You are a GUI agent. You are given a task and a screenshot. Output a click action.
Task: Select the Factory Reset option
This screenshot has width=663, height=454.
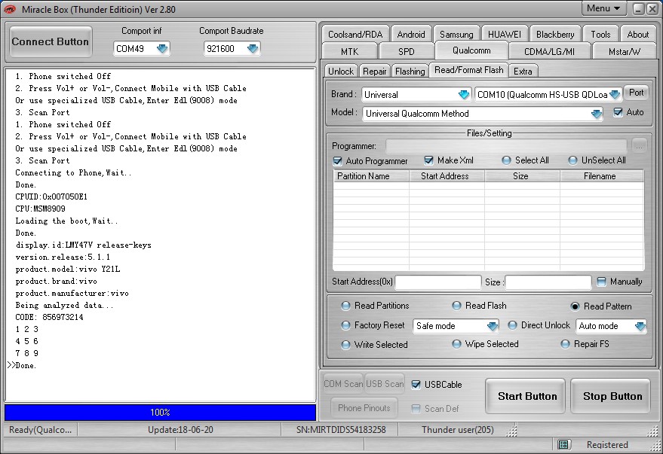point(345,325)
